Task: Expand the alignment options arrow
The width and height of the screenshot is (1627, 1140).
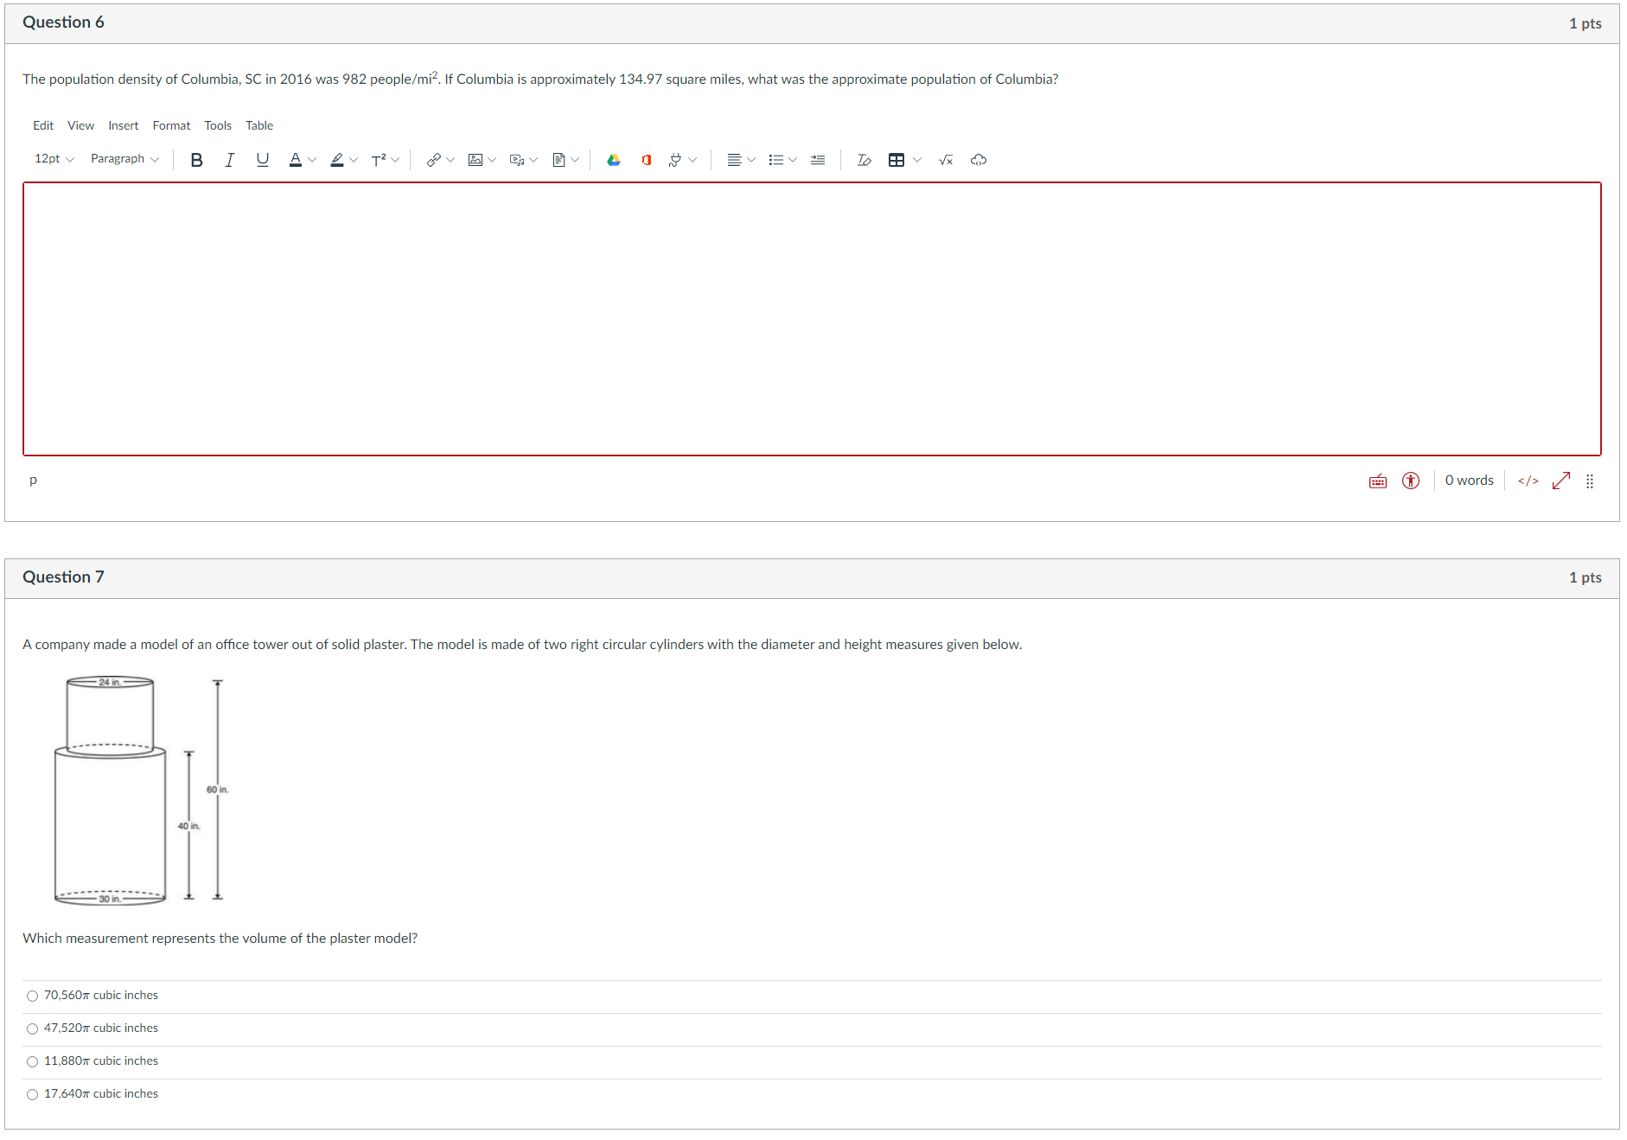Action: [x=751, y=160]
